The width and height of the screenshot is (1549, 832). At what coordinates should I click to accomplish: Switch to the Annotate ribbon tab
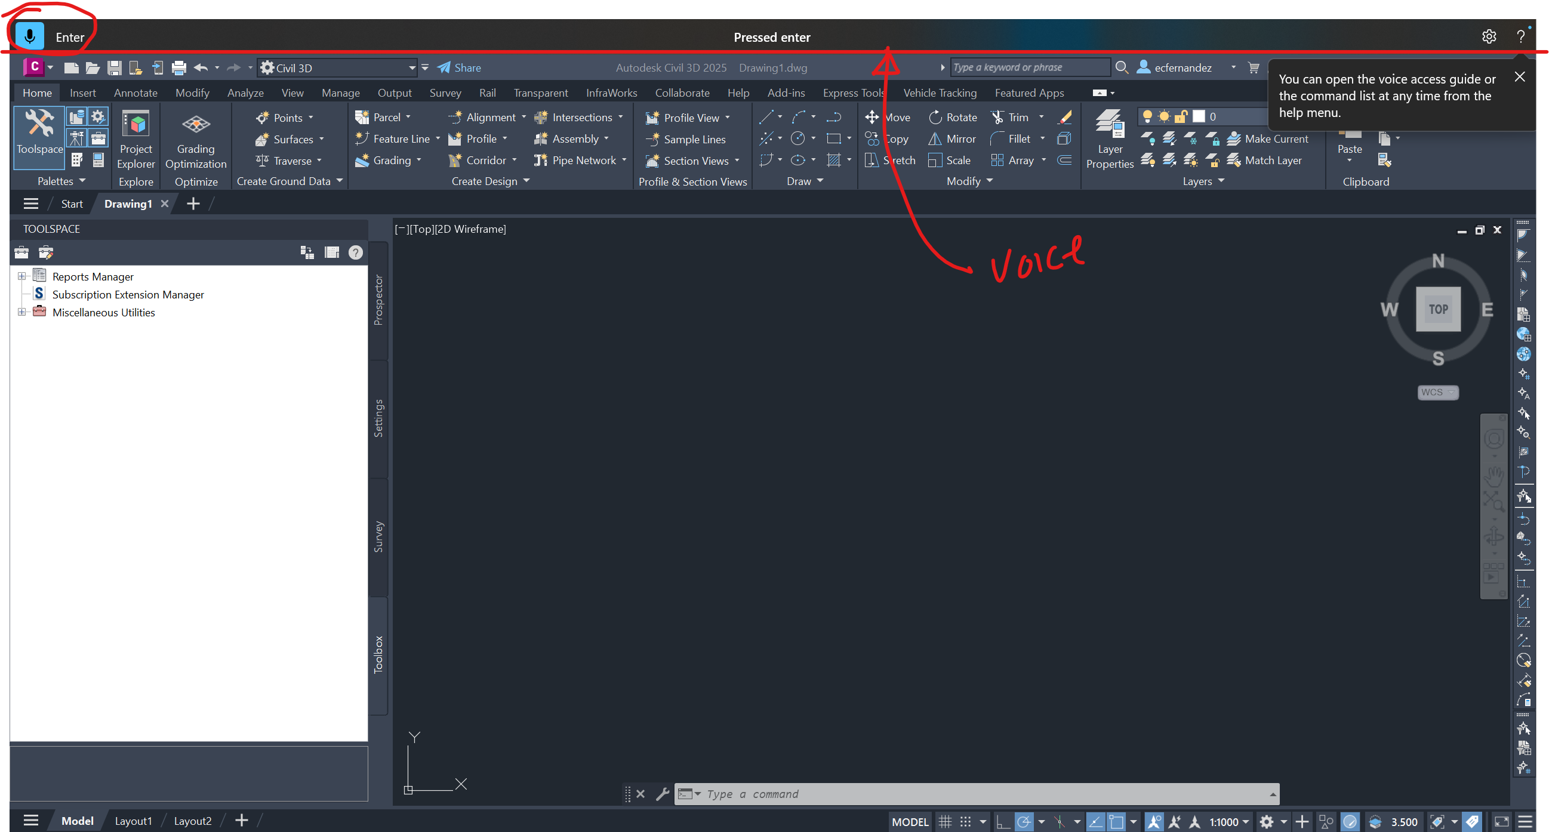coord(136,93)
